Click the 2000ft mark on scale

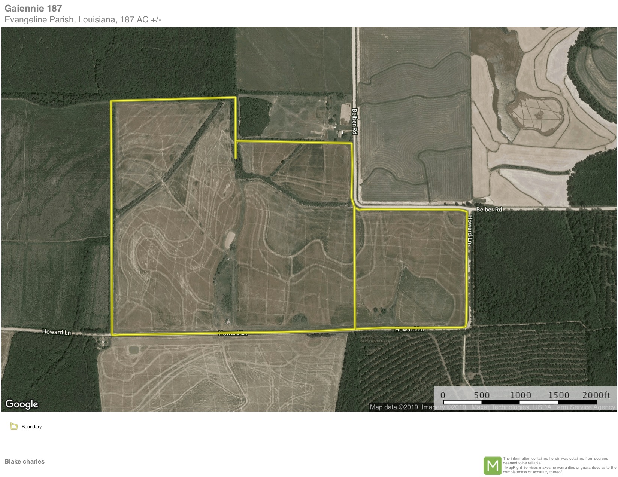click(x=596, y=395)
